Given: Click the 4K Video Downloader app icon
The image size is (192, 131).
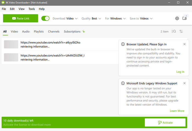Looking at the screenshot, I should pos(3,2).
